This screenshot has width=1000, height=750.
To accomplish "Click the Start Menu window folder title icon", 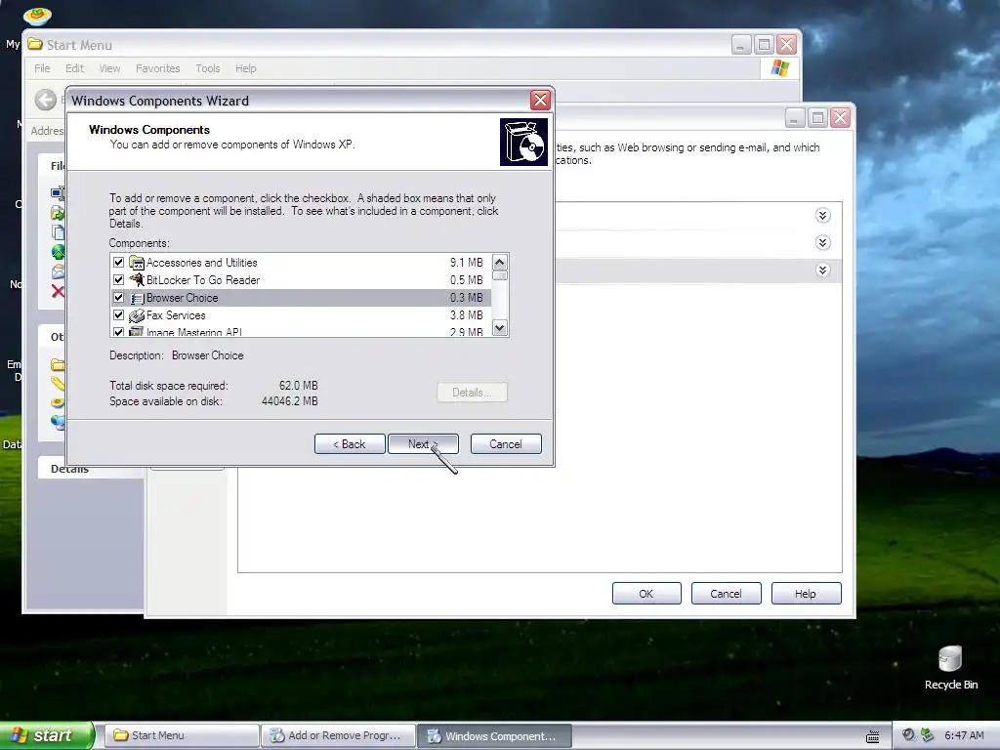I will pos(35,44).
